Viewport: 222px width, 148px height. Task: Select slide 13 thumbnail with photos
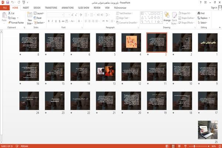[105, 72]
